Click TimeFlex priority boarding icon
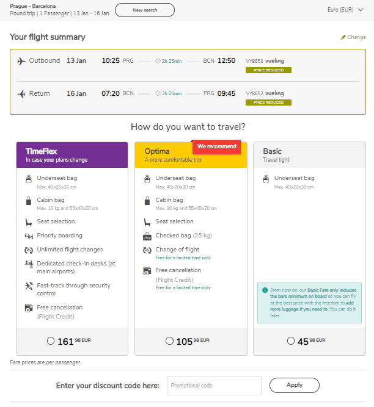374x407 pixels. [29, 236]
